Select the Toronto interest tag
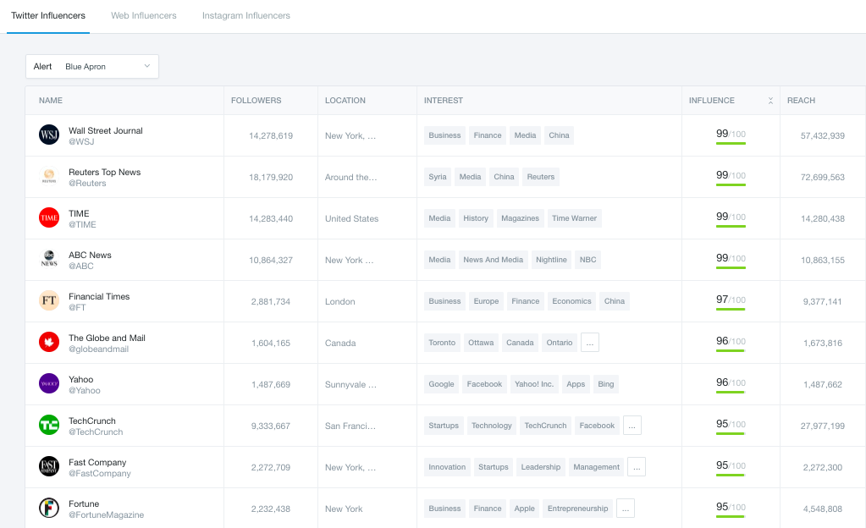 point(442,343)
